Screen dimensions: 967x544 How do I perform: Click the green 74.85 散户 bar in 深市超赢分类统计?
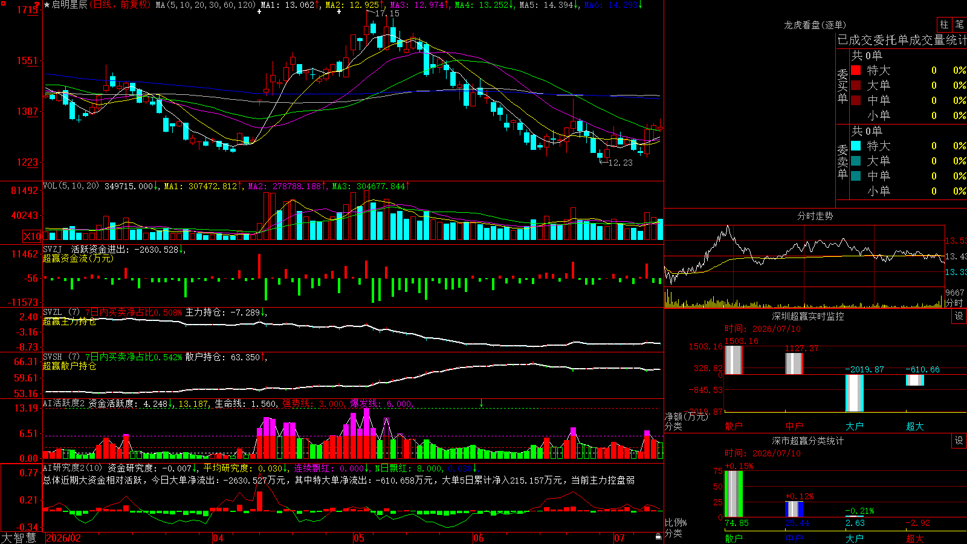click(x=733, y=494)
